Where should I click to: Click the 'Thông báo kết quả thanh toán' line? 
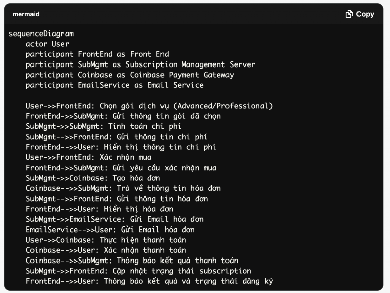pyautogui.click(x=132, y=261)
